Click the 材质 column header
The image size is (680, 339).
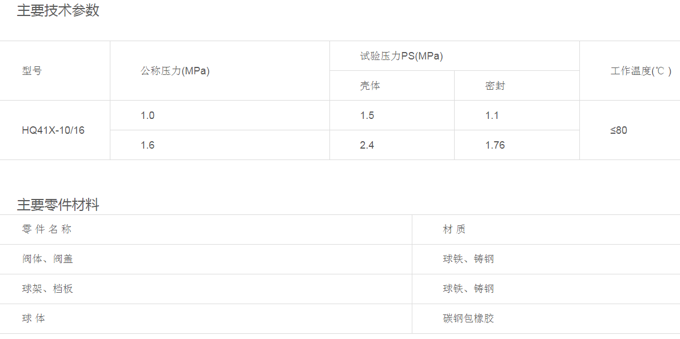point(454,229)
